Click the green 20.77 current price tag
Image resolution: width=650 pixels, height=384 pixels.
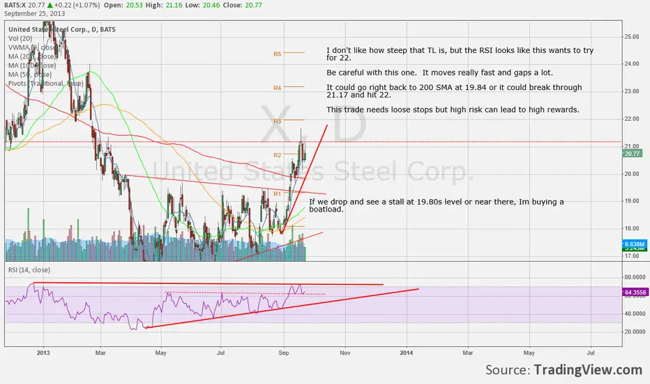[632, 154]
